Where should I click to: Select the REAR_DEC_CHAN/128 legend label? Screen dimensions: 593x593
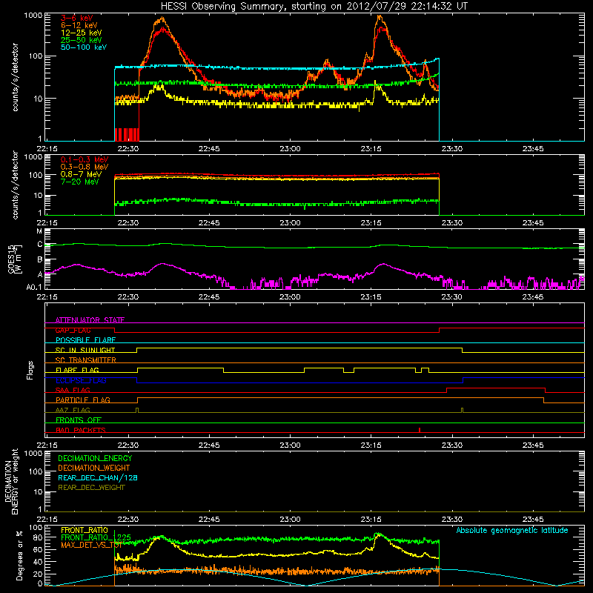[x=98, y=477]
